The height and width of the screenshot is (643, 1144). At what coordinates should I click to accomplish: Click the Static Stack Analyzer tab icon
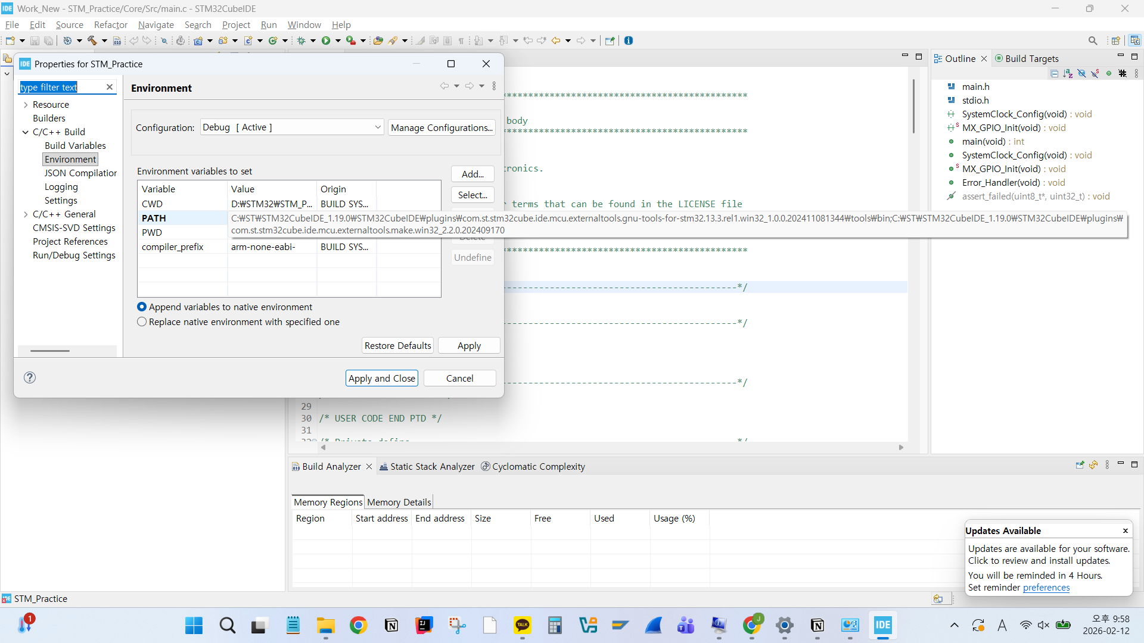click(x=384, y=467)
